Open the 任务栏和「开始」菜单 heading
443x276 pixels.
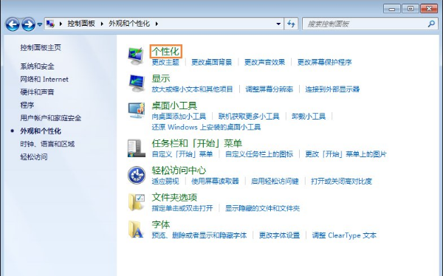coord(197,143)
